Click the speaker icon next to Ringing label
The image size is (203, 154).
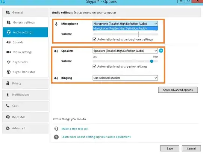click(56, 78)
